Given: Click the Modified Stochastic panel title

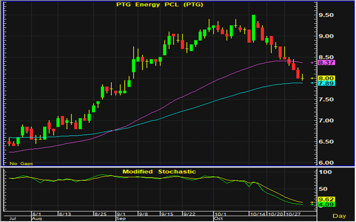Looking at the screenshot, I should point(159,172).
